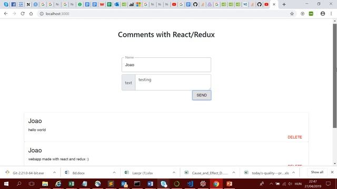Open downloaded Cause_and_Effect_D file

[210, 173]
